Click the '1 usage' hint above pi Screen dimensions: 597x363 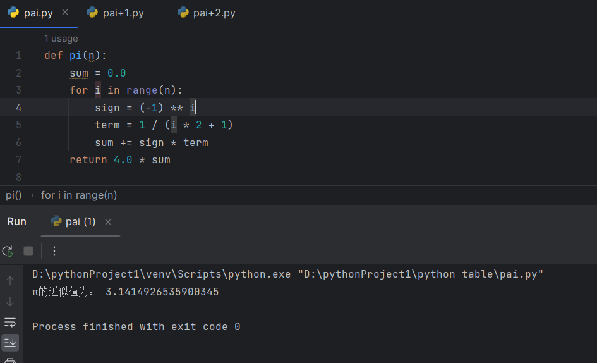(x=61, y=39)
